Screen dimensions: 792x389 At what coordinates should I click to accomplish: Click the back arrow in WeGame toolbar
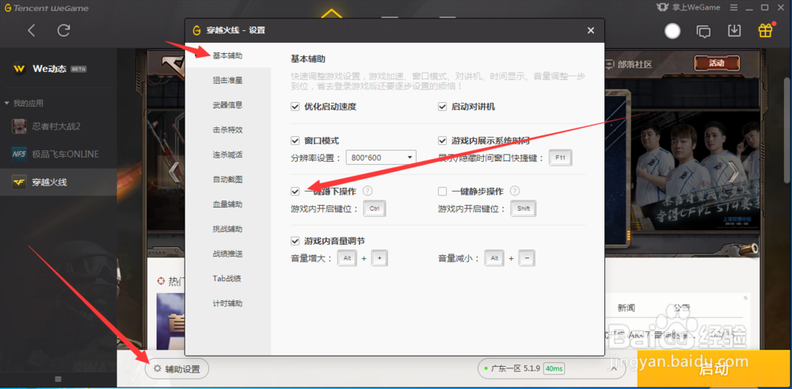[x=32, y=30]
